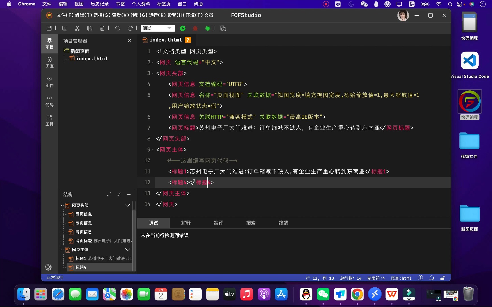492x307 pixels.
Task: Select 标题4 in the structure tree
Action: [x=81, y=267]
